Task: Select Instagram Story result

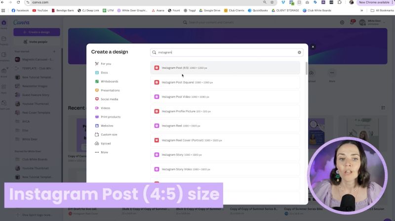Action: point(225,155)
